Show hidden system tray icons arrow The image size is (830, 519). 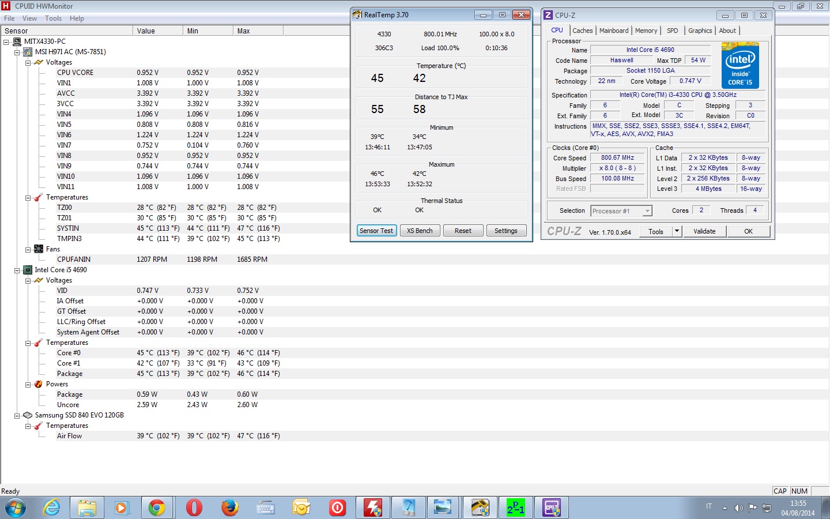tap(725, 507)
